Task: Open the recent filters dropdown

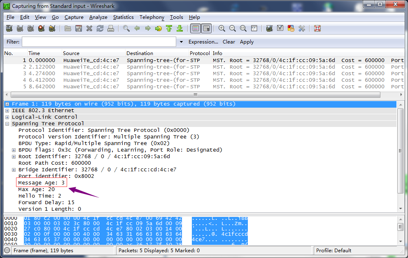Action: coord(181,42)
